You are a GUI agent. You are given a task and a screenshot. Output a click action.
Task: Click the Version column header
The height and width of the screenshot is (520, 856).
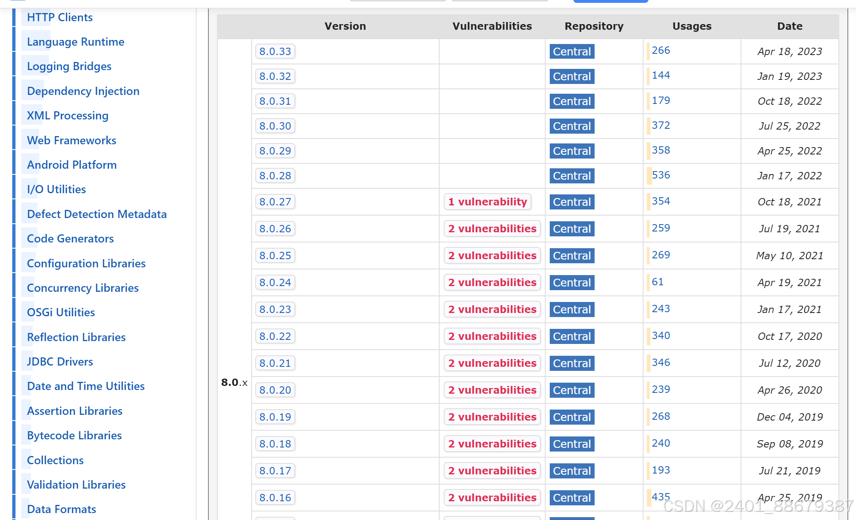point(345,26)
